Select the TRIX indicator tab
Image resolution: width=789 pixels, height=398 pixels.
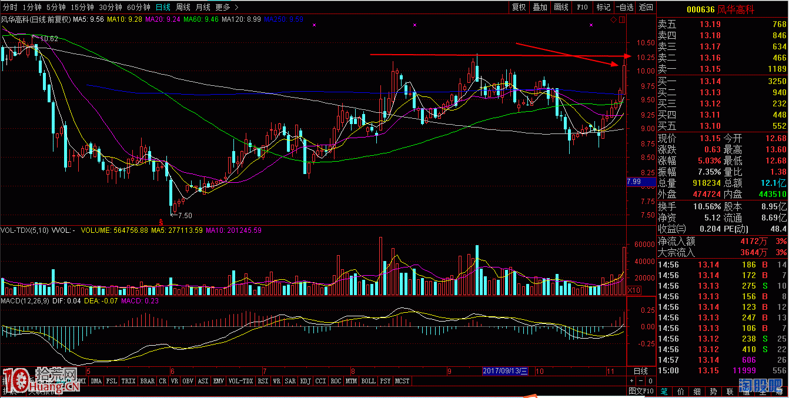pos(129,381)
